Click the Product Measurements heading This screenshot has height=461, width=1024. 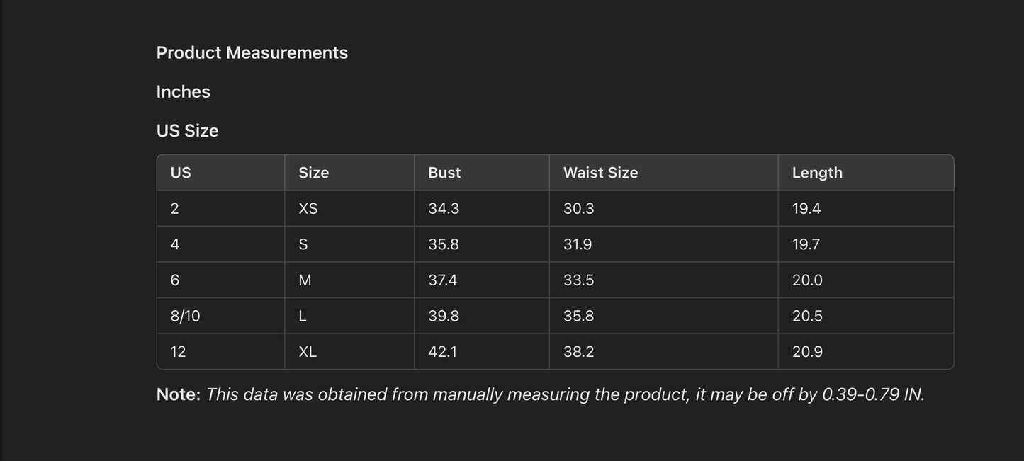252,53
